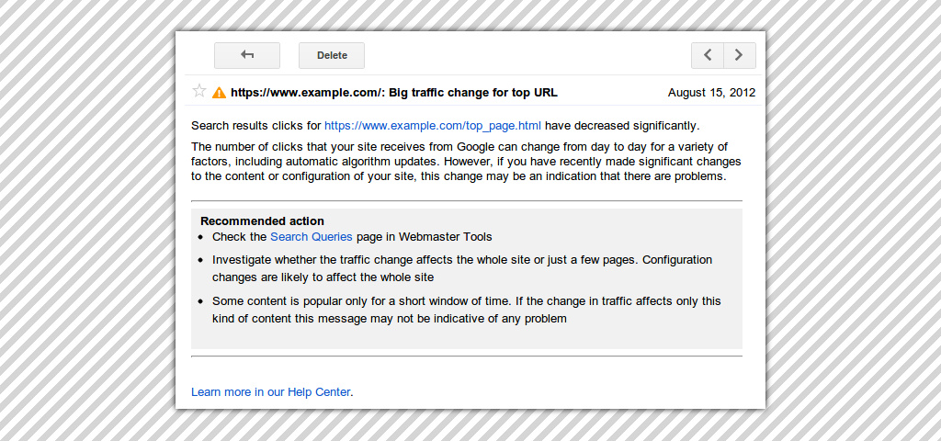The image size is (941, 441).
Task: Click the back arrow button
Action: click(x=246, y=55)
